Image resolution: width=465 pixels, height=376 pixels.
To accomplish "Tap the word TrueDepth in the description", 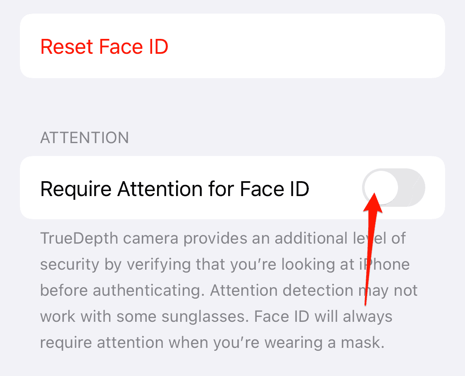I will pos(79,238).
